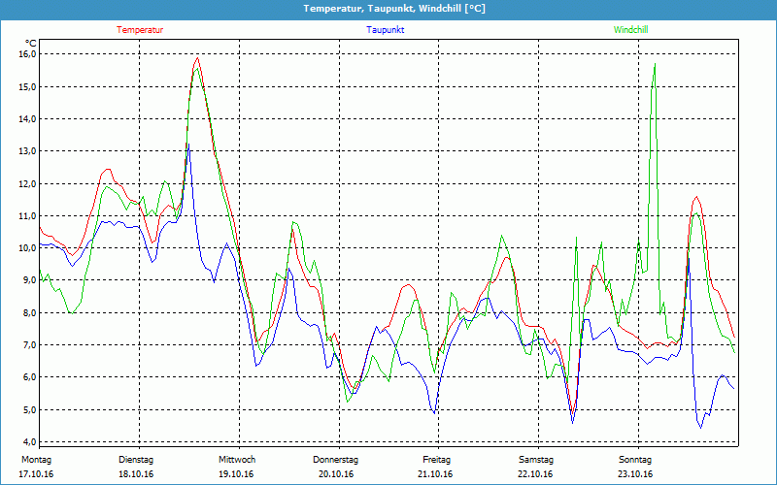Click the 14,0 y-axis value

point(28,118)
